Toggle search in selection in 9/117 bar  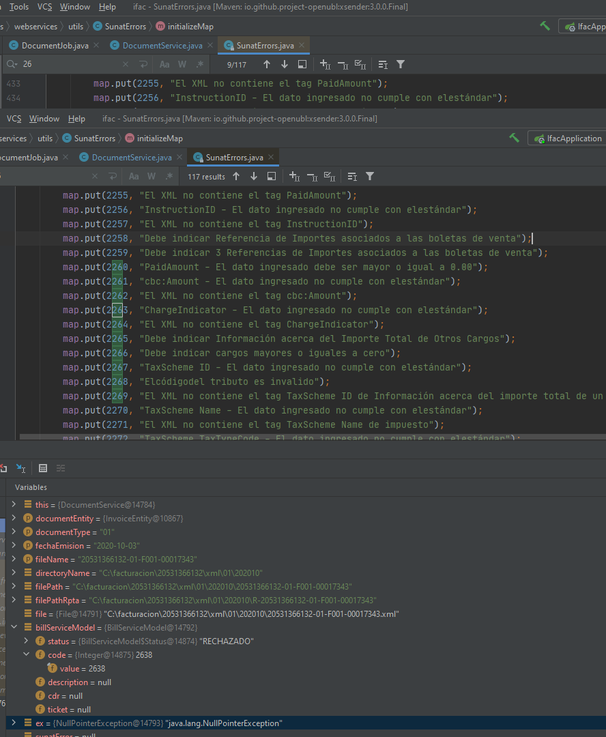point(383,64)
